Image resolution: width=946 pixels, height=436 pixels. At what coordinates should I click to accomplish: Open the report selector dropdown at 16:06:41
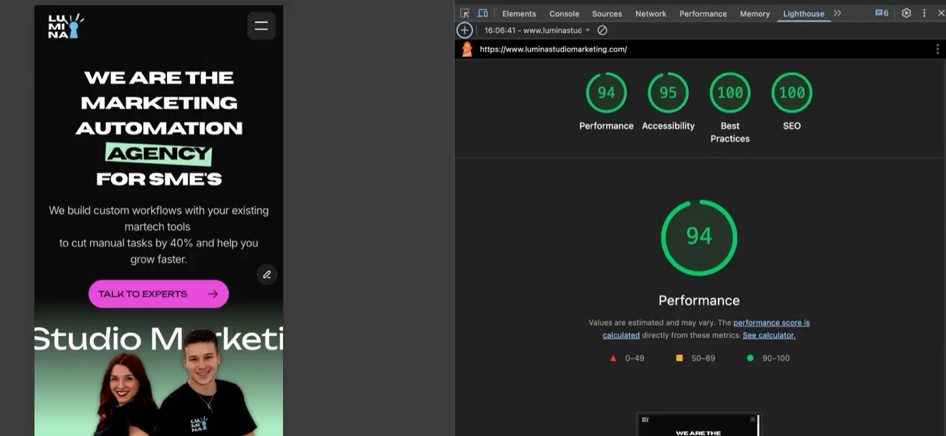coord(537,30)
